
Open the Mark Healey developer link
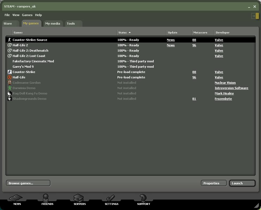coord(224,93)
